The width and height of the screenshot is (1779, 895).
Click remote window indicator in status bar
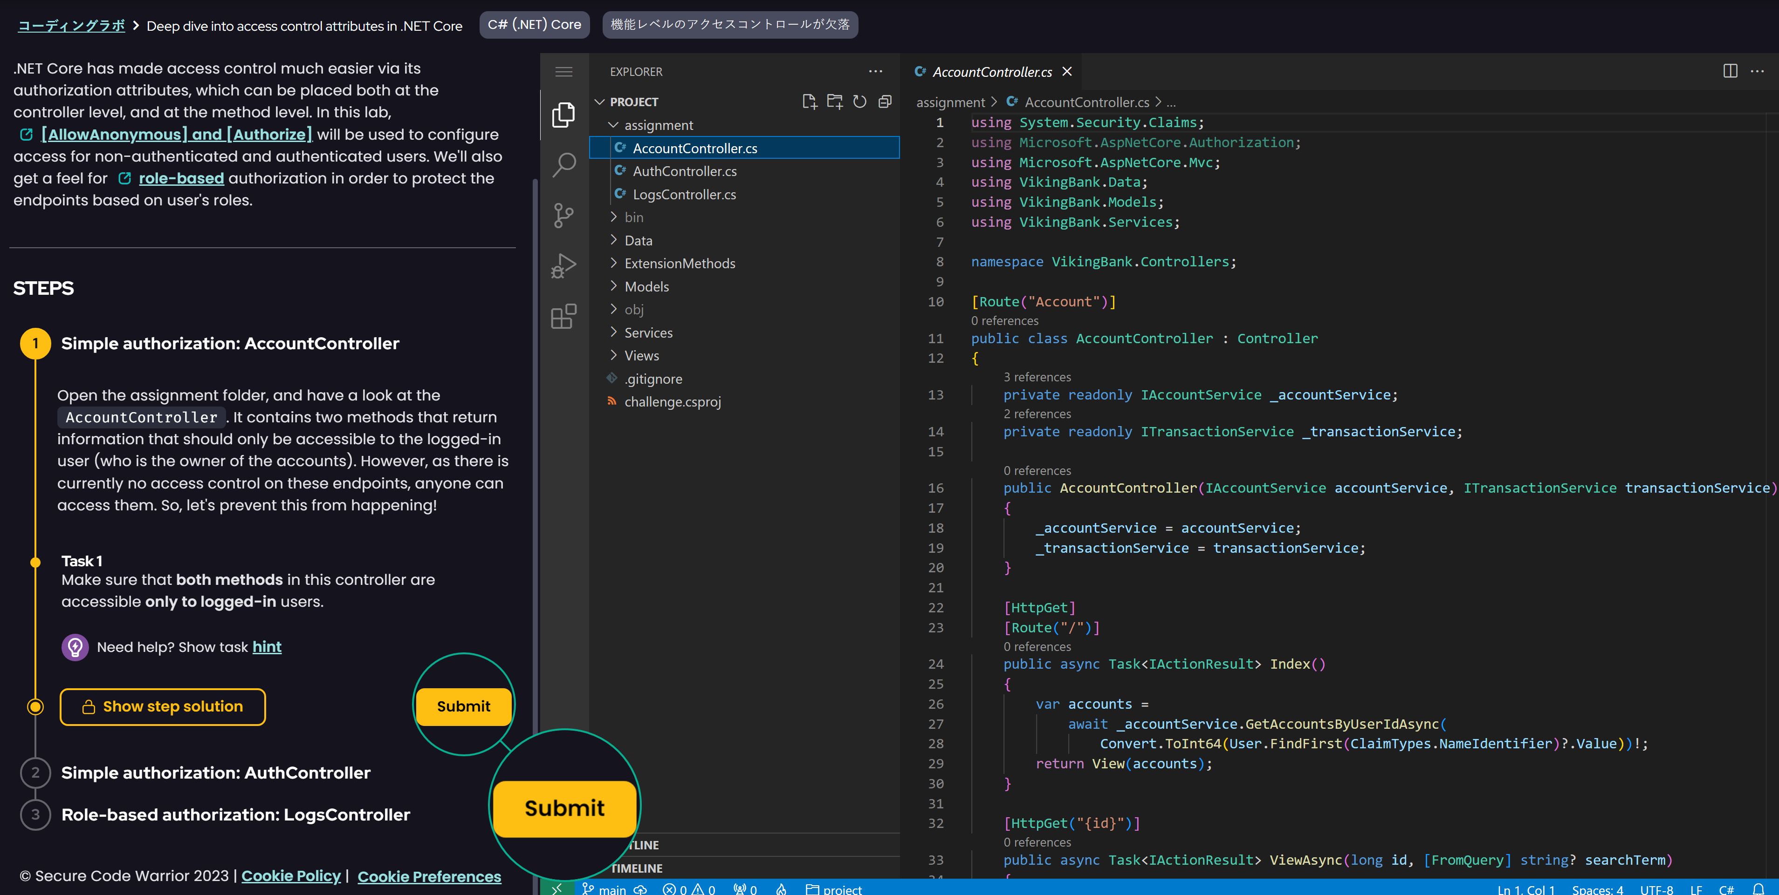(556, 888)
